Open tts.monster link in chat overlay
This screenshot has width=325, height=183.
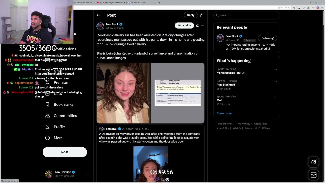point(54,74)
